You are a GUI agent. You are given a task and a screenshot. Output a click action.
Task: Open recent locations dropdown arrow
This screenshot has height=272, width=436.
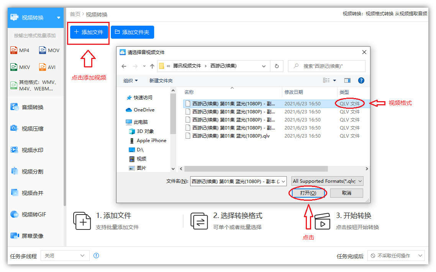click(144, 66)
